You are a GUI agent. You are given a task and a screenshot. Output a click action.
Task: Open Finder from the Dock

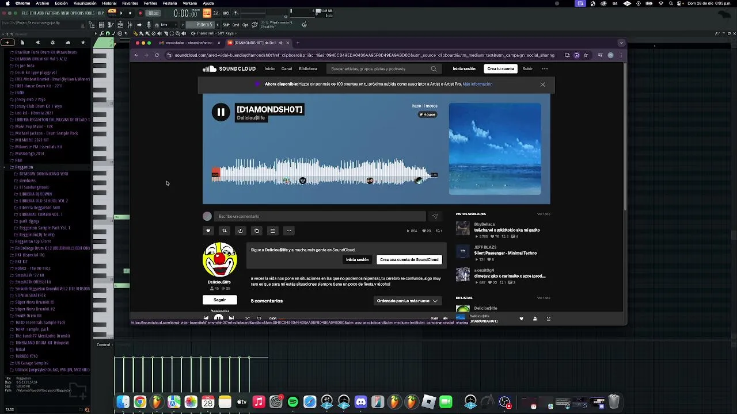coord(123,402)
